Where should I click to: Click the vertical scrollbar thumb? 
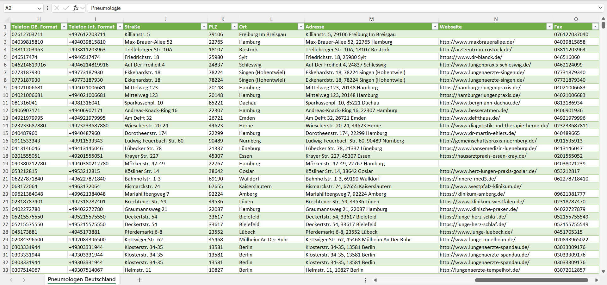click(603, 25)
